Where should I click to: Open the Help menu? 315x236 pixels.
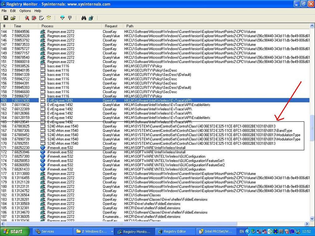tap(37, 11)
